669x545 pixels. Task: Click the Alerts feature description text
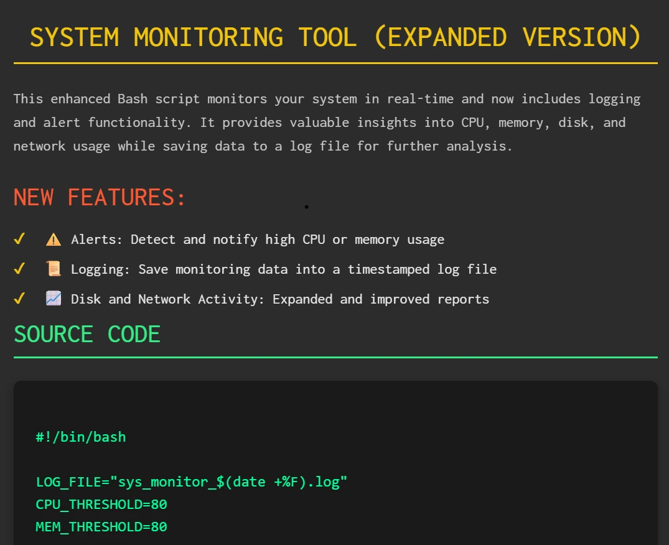258,240
